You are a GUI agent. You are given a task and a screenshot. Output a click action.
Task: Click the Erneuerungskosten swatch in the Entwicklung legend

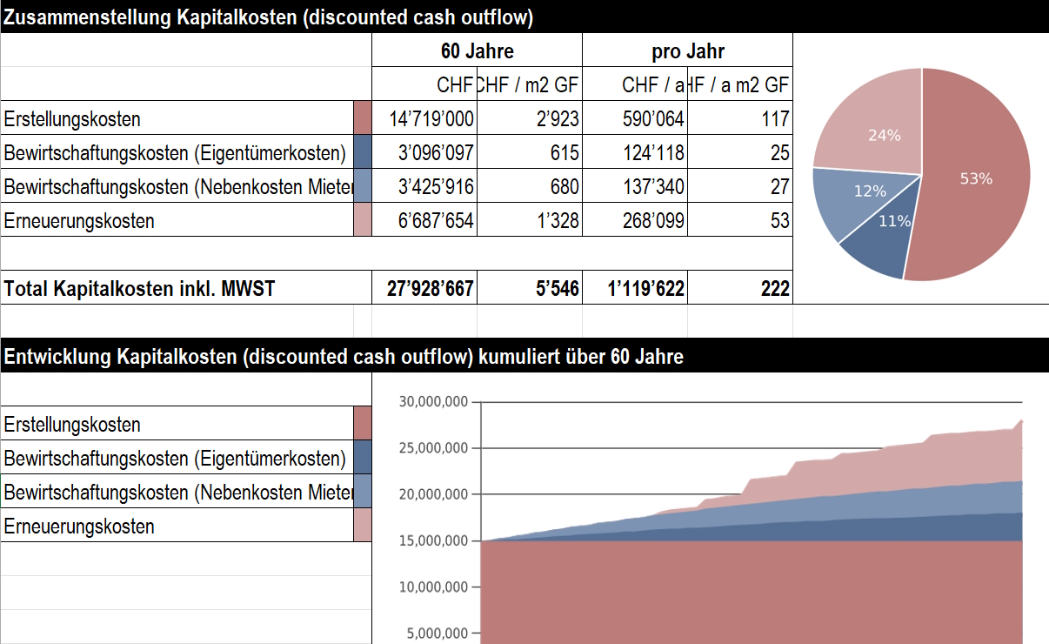tap(363, 525)
